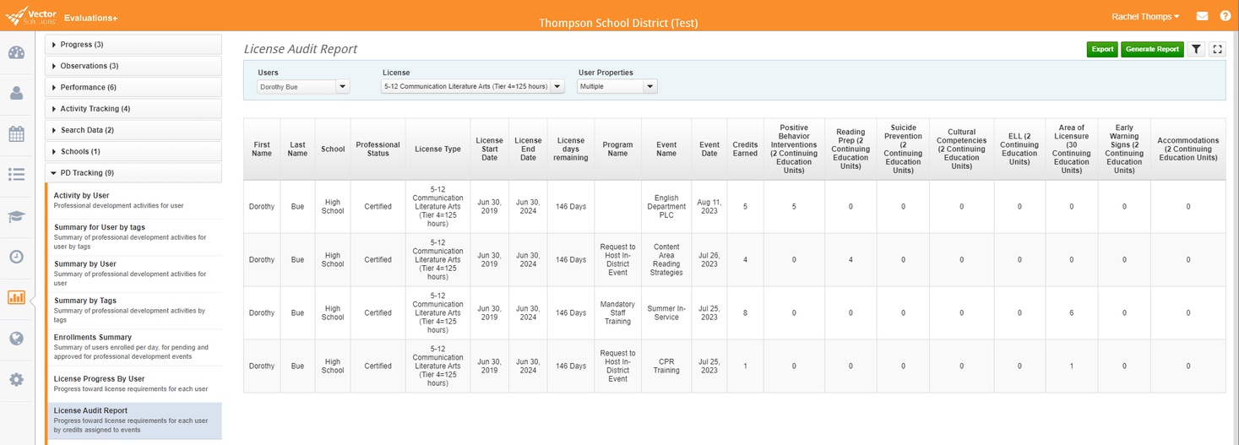Sort by the School column header
The width and height of the screenshot is (1239, 445).
coord(333,149)
